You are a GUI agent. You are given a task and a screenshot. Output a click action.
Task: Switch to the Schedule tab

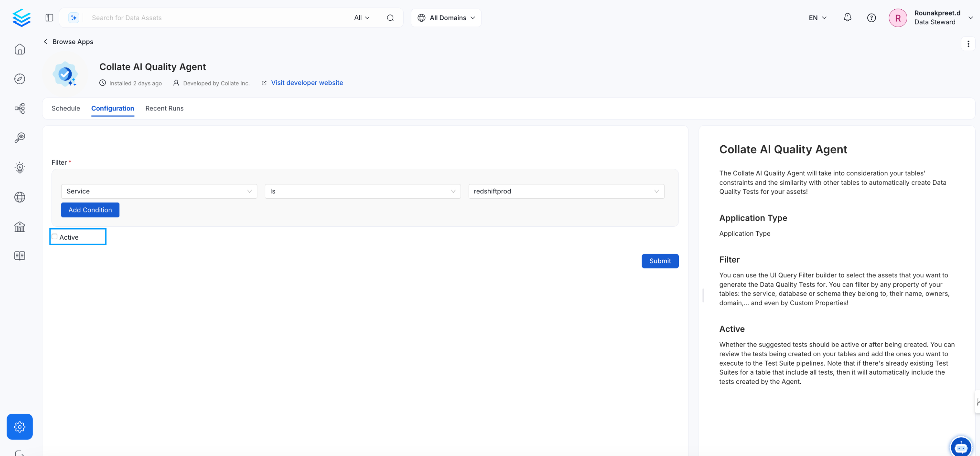click(66, 108)
